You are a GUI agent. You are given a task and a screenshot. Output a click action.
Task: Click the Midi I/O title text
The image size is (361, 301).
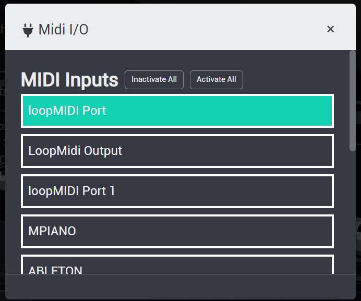63,30
